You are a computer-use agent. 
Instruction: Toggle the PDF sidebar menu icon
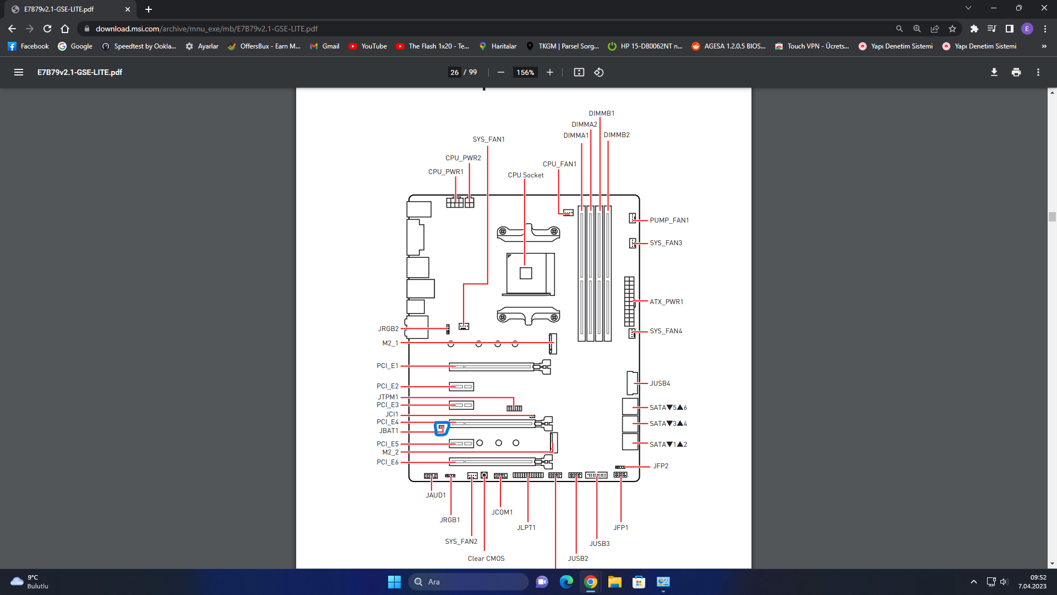[x=18, y=72]
